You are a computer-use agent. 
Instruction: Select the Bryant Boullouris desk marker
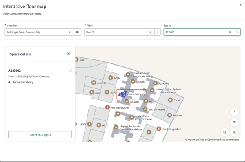(116, 127)
